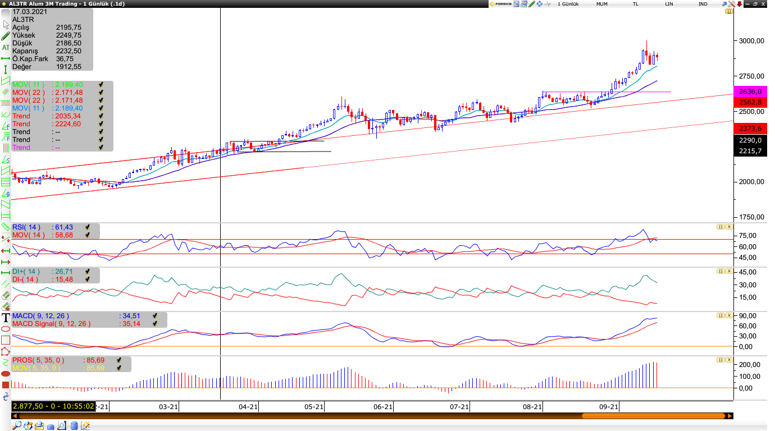The height and width of the screenshot is (431, 775).
Task: Close the RSI indicator pane
Action: tap(729, 227)
